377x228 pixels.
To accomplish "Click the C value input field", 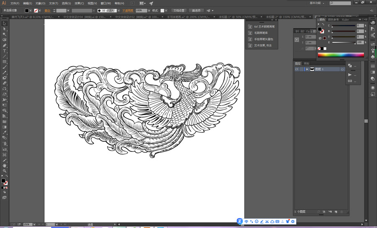I will 360,26.
